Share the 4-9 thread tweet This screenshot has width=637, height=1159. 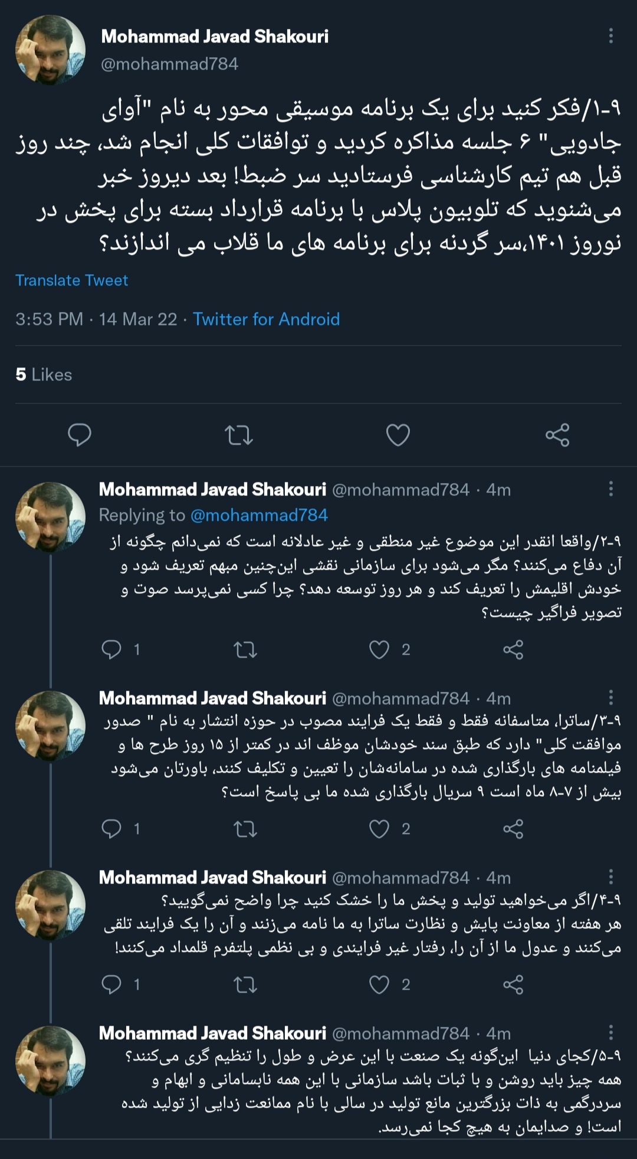(x=513, y=984)
